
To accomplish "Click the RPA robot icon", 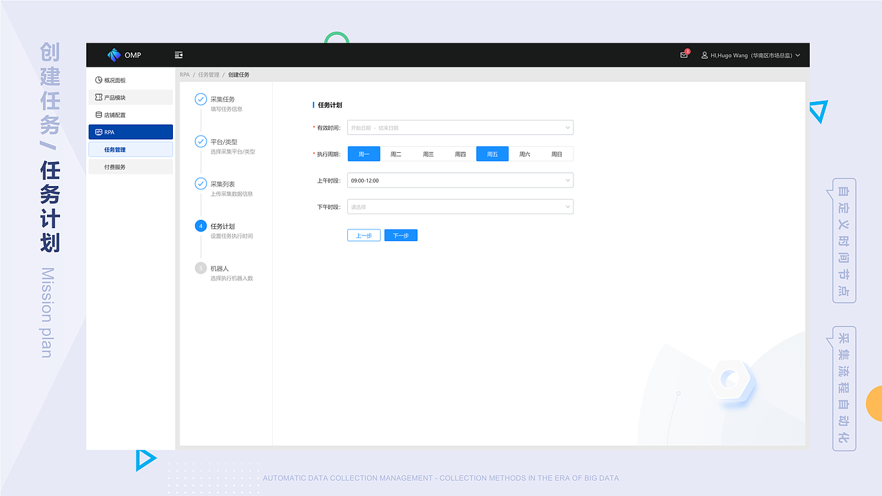I will [x=99, y=132].
